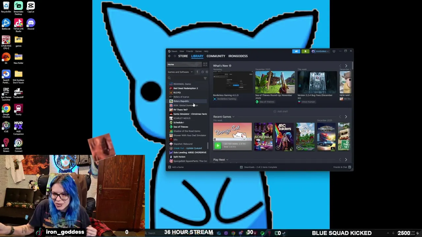This screenshot has width=422, height=237.
Task: Open the Epic Games Launcher desktop icon
Action: 6,93
